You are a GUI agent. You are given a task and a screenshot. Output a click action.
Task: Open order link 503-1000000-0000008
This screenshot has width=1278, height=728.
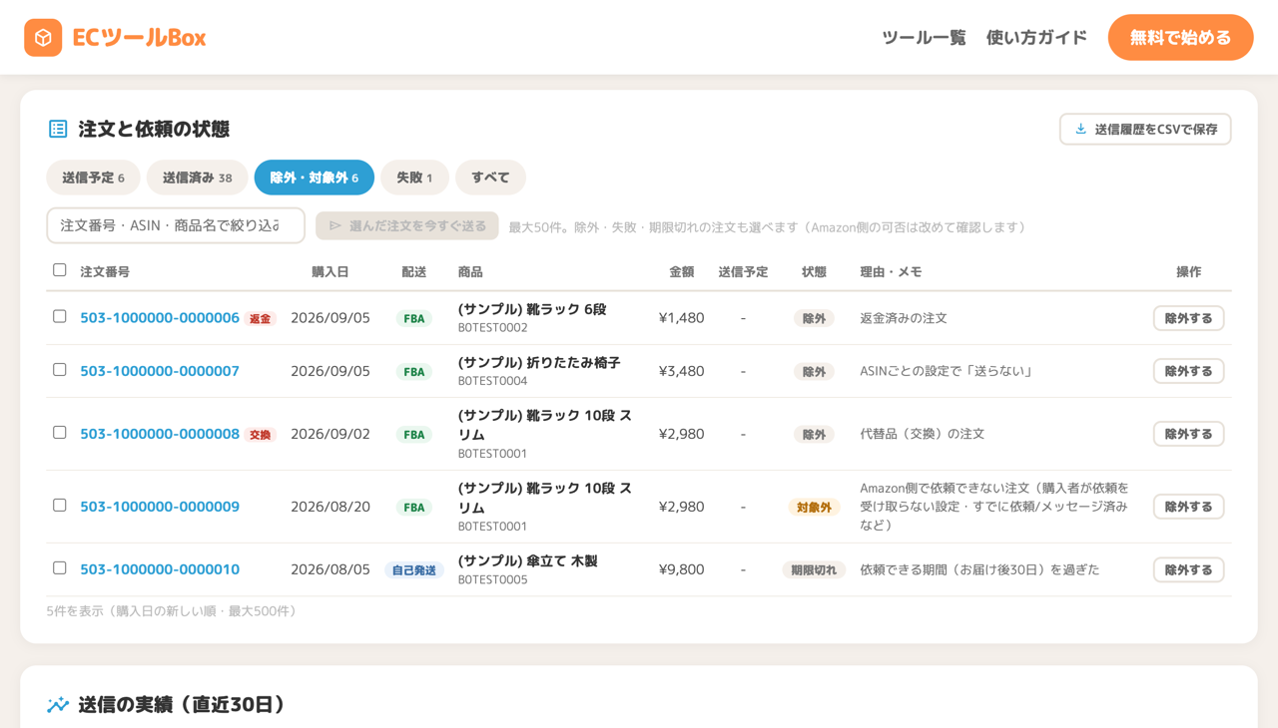pos(160,434)
